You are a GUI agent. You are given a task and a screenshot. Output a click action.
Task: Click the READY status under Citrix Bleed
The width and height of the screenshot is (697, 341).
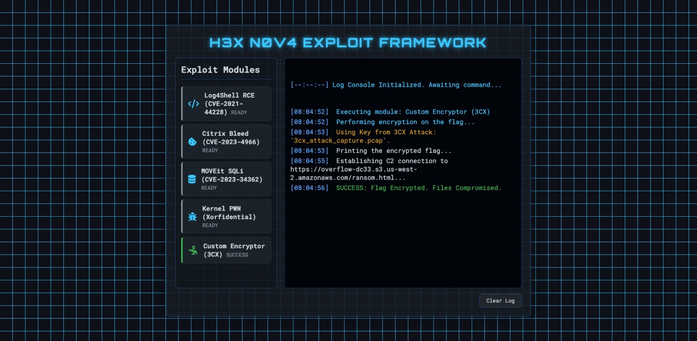(210, 151)
